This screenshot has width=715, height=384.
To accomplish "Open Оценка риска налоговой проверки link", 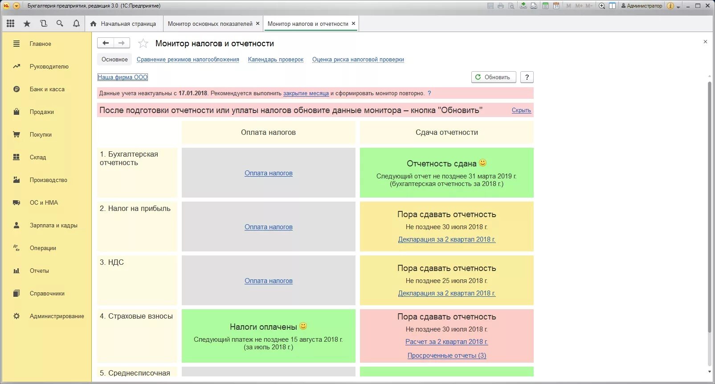I will click(358, 59).
